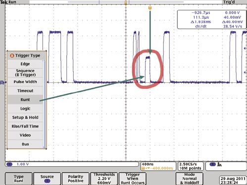Open Trigger When Runt Occurs
This screenshot has width=247, height=185.
click(x=133, y=179)
